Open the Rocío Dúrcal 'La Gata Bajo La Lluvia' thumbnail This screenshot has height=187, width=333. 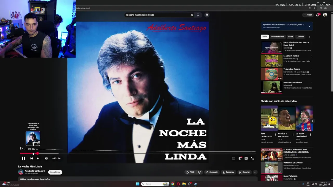click(x=271, y=47)
